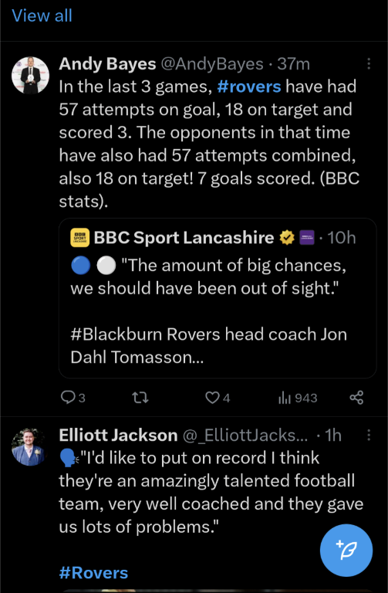Open more options menu for Andy Bayes' tweet

(x=369, y=63)
